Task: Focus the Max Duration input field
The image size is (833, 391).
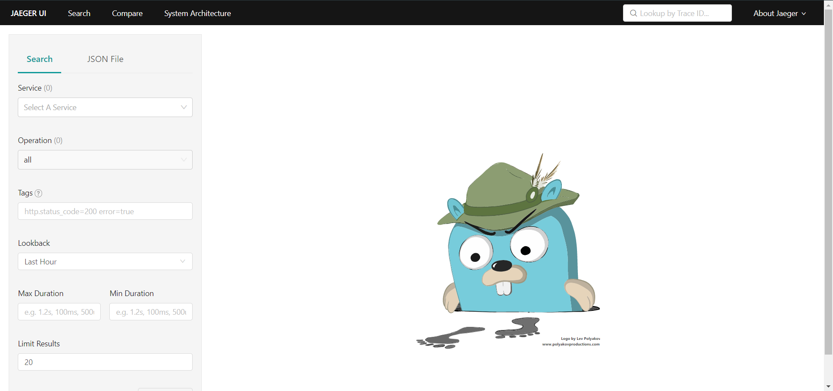Action: tap(59, 312)
